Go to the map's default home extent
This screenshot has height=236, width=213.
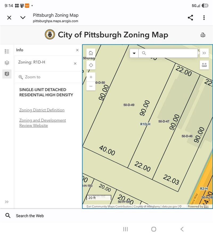coord(91,53)
